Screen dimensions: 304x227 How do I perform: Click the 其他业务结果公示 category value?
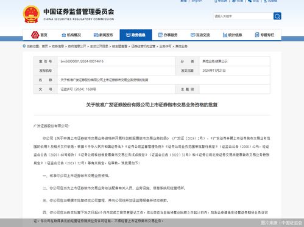coord(215,61)
